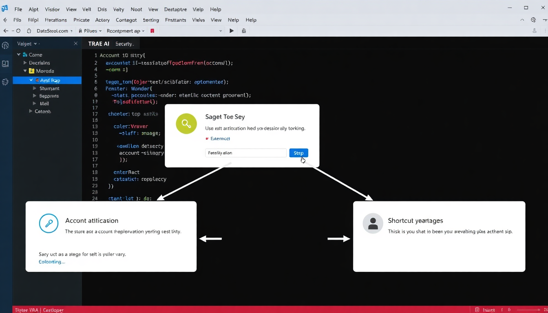Collapse the Amf Pap tree entry
548x313 pixels.
coord(31,80)
